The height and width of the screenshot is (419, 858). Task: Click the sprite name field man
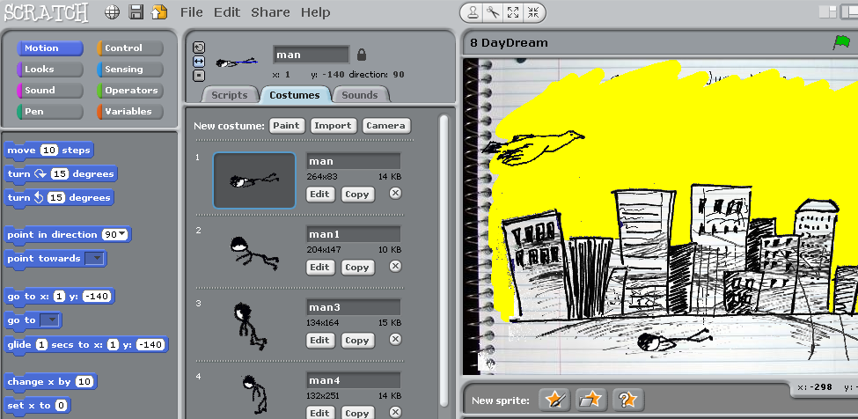coord(311,55)
